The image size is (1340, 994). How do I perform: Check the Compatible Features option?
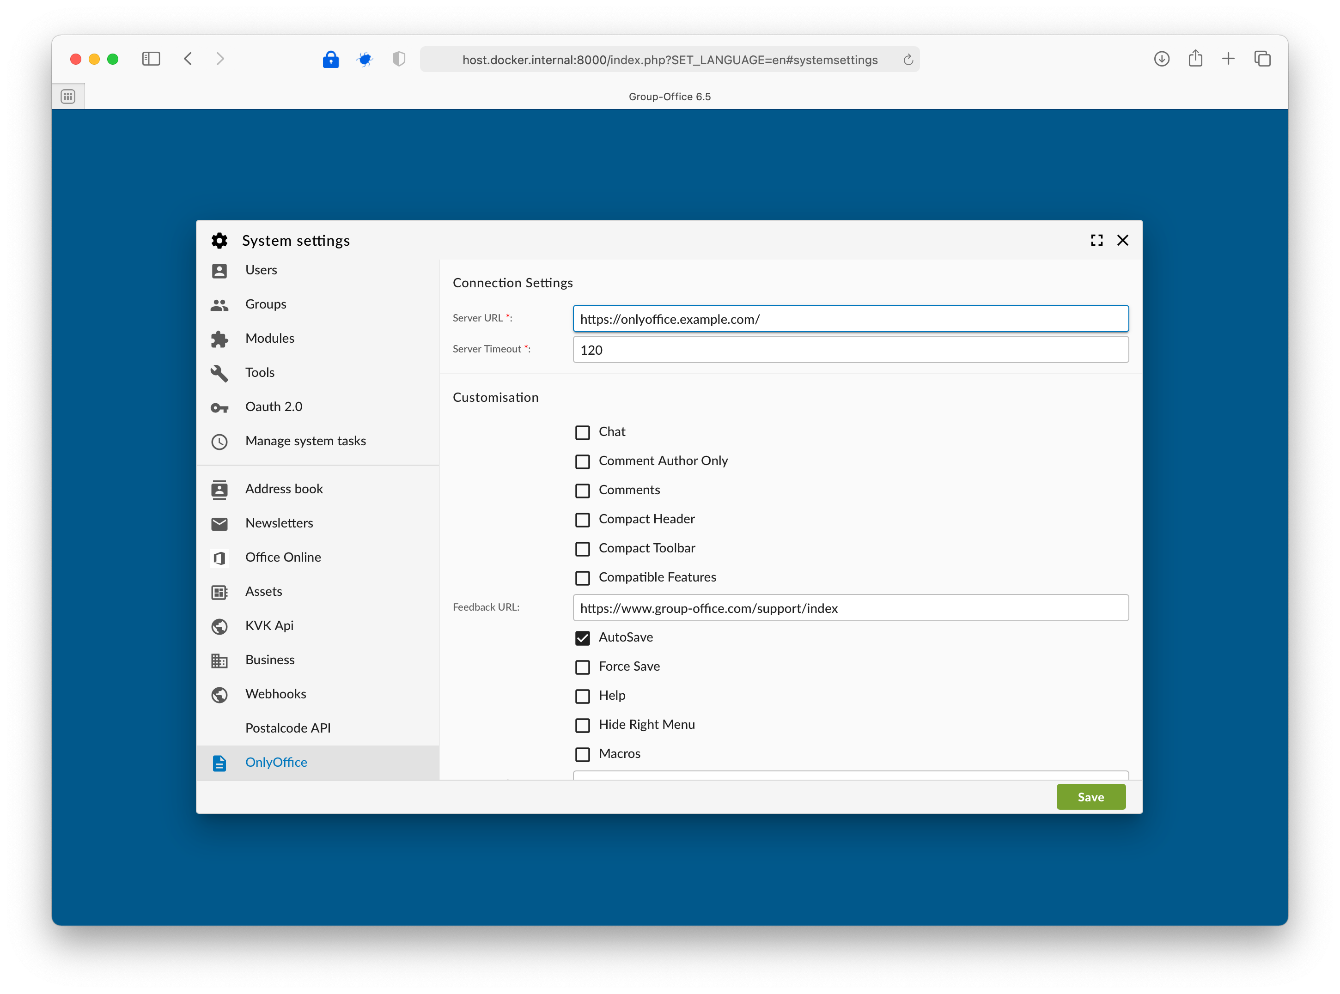pos(582,578)
